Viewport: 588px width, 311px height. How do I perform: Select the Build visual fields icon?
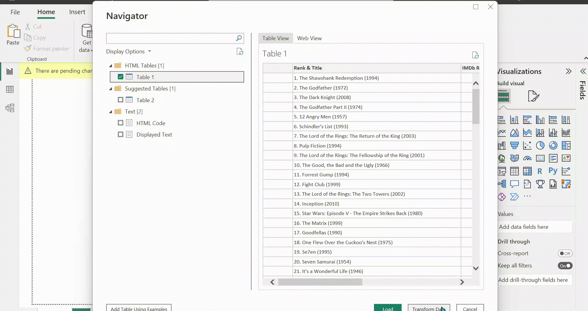coord(503,96)
